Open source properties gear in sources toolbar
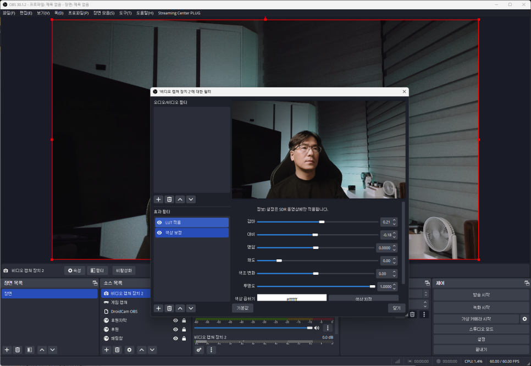Screen dimensions: 531x366 129,350
